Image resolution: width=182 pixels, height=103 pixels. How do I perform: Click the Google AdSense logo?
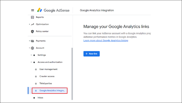[x=53, y=10]
